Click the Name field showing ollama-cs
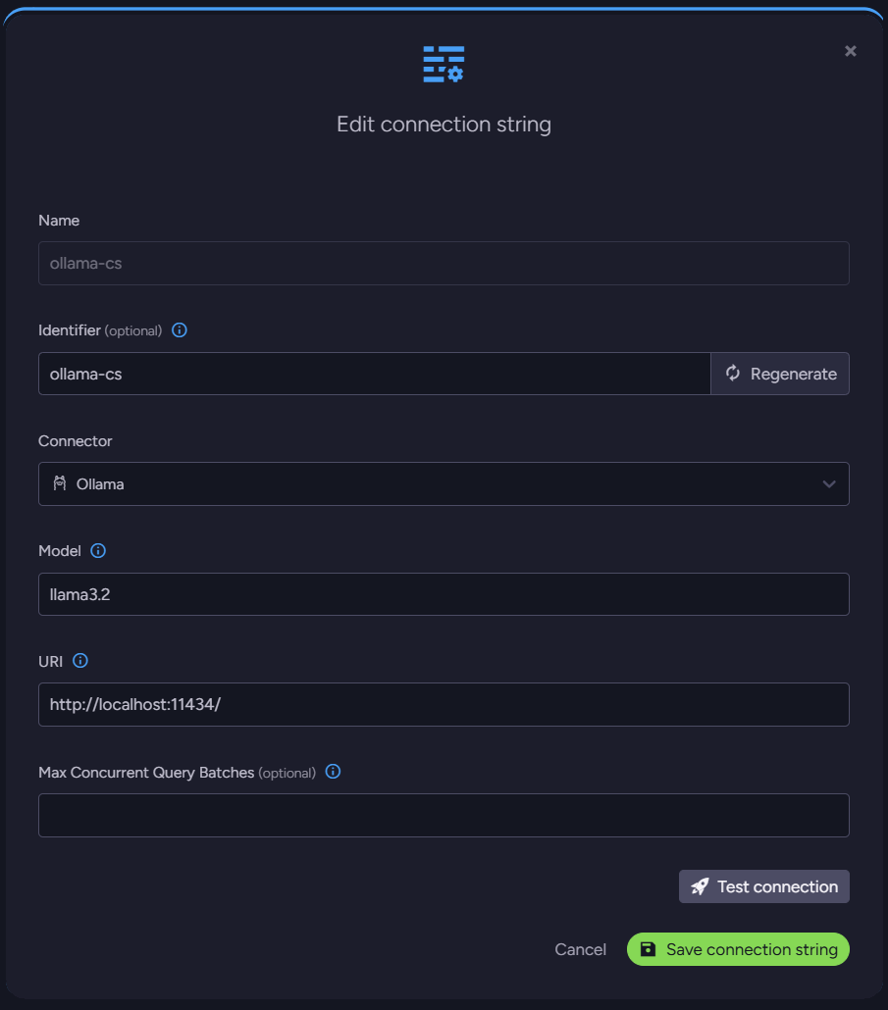This screenshot has height=1010, width=888. [444, 264]
